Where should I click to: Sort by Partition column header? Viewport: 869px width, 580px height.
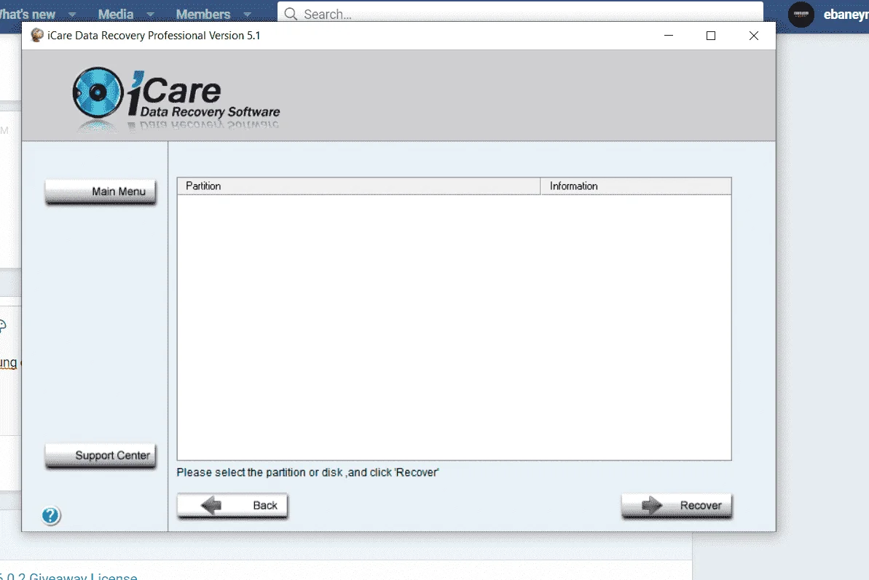click(358, 186)
